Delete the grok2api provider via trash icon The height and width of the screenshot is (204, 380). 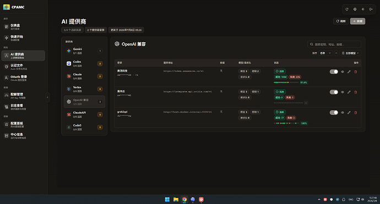click(356, 113)
